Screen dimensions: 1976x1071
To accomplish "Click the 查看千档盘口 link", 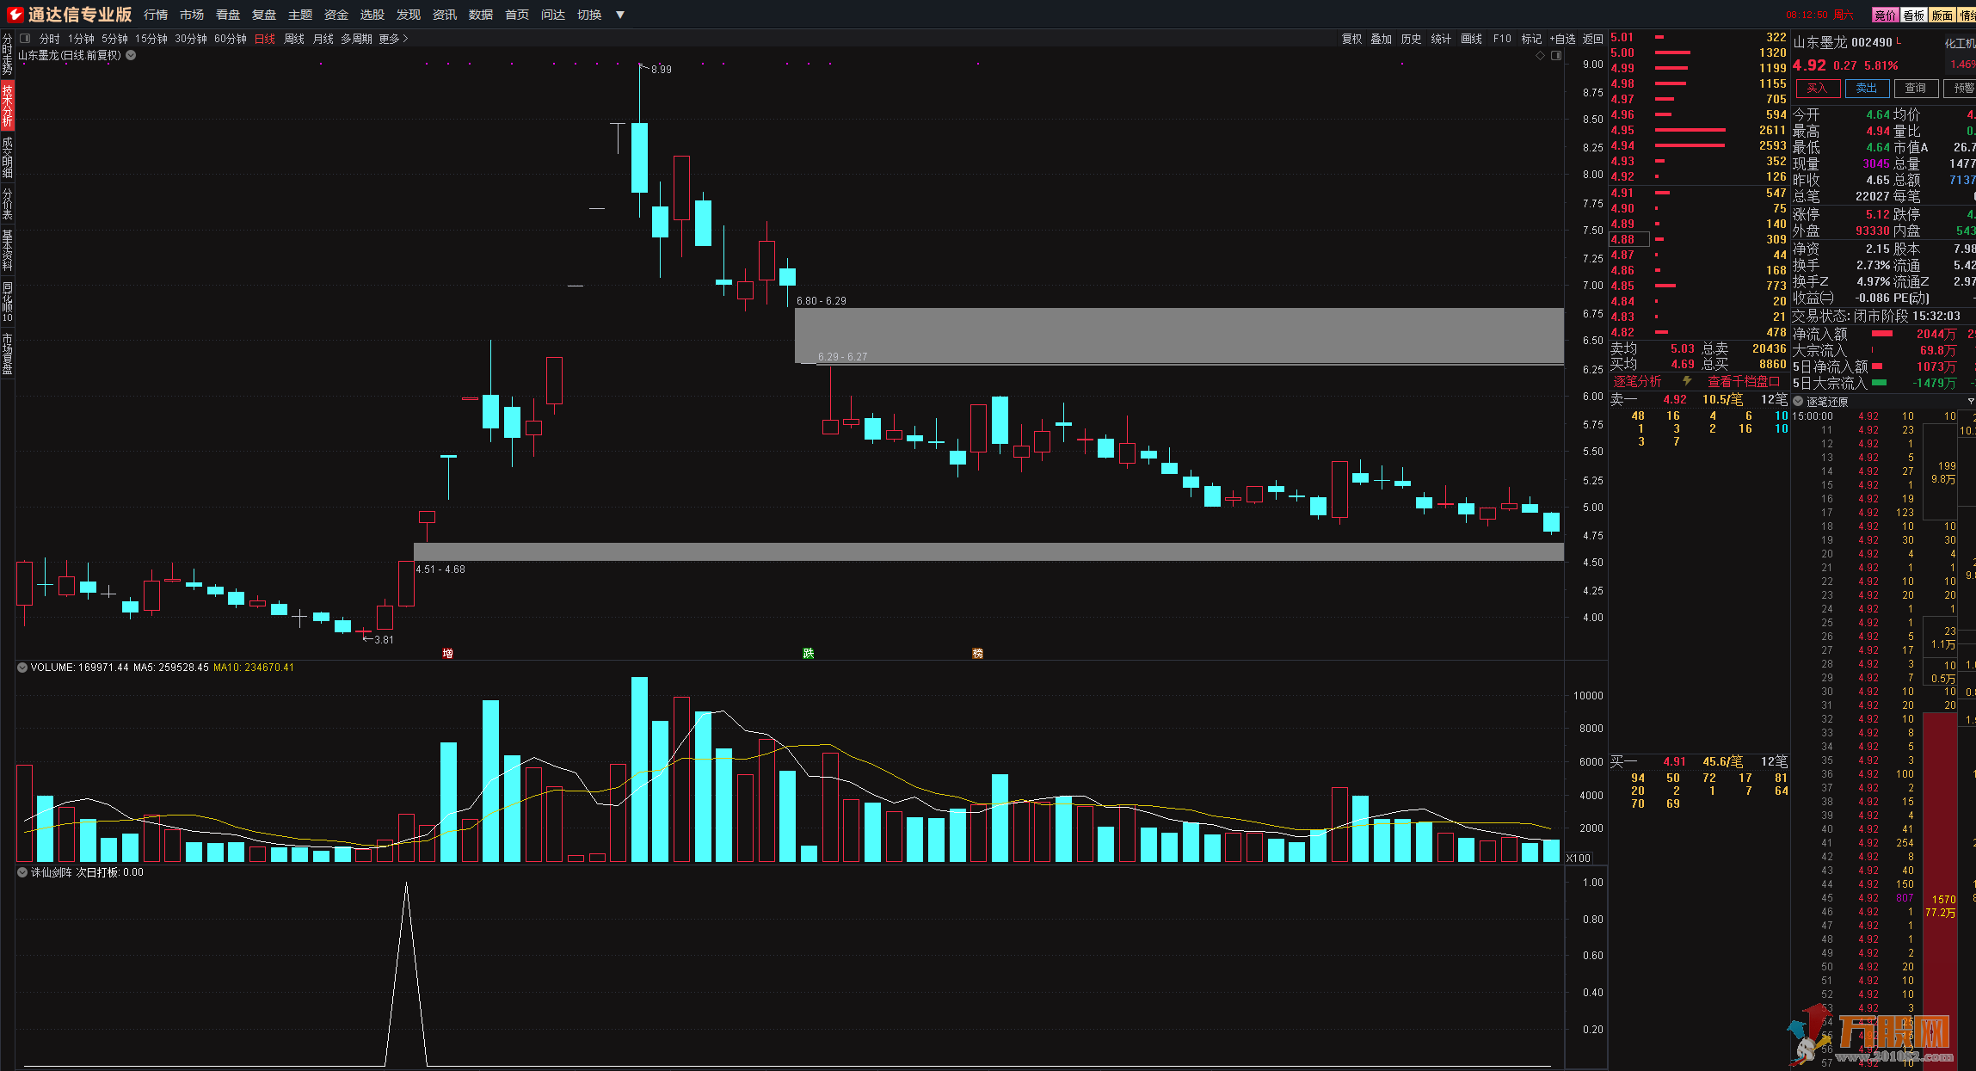I will point(1743,381).
